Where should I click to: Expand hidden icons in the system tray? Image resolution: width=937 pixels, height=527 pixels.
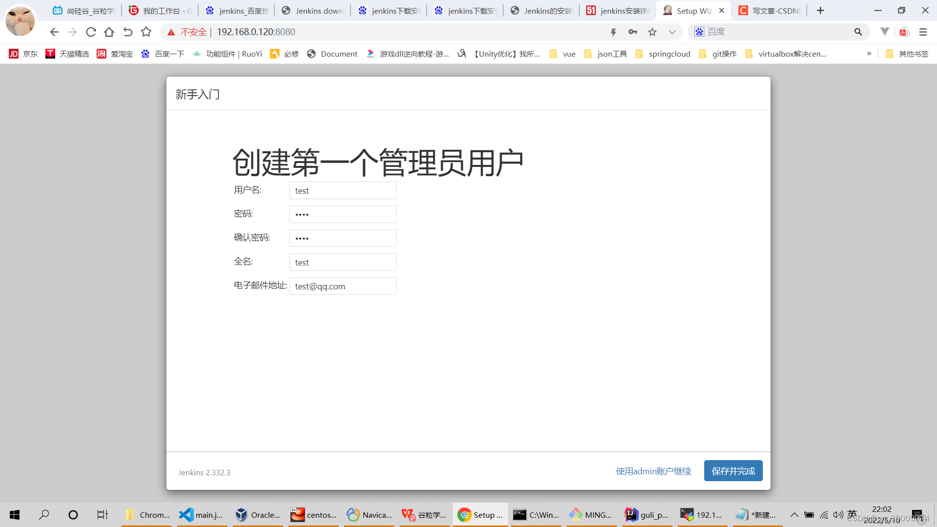click(794, 514)
